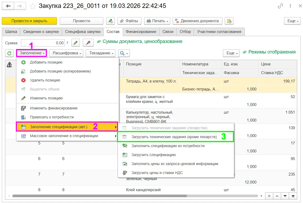Open the search magnifier dropdown

pos(124,53)
